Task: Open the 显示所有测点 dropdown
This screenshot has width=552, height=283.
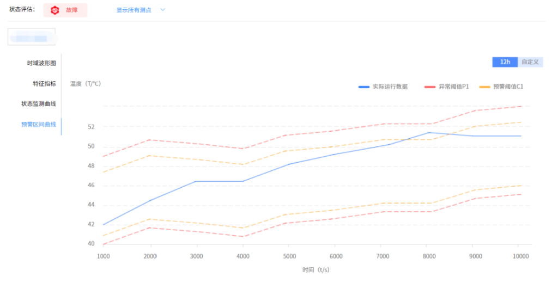Action: [x=134, y=10]
